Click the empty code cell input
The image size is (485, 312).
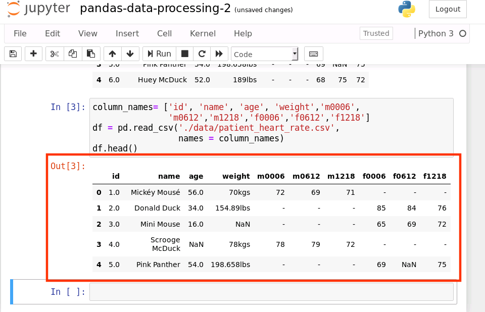(271, 292)
